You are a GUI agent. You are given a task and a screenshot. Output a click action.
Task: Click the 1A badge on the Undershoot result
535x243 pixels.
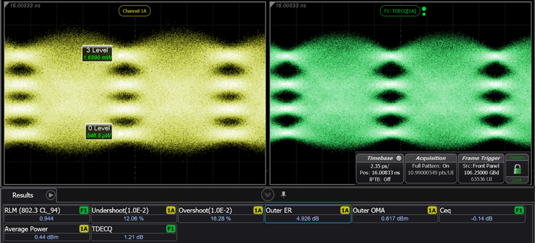point(170,210)
